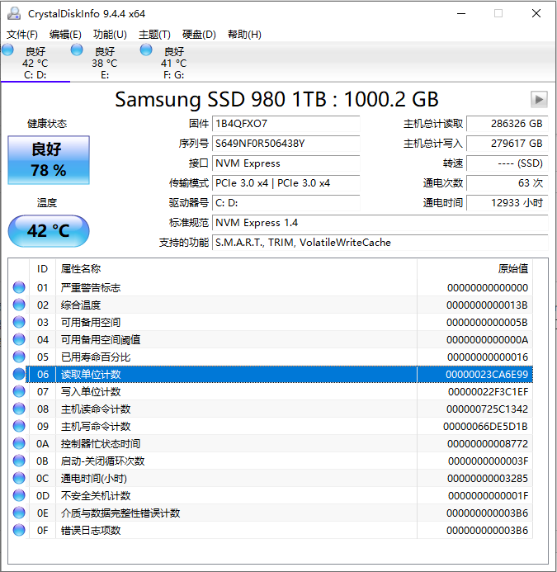Click the transfer mode field PCIe 3.0 x4
The image size is (557, 572).
(286, 182)
